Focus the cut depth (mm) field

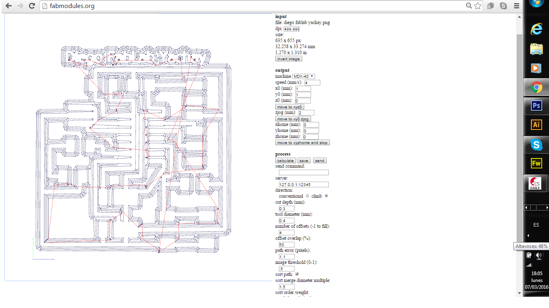click(287, 209)
